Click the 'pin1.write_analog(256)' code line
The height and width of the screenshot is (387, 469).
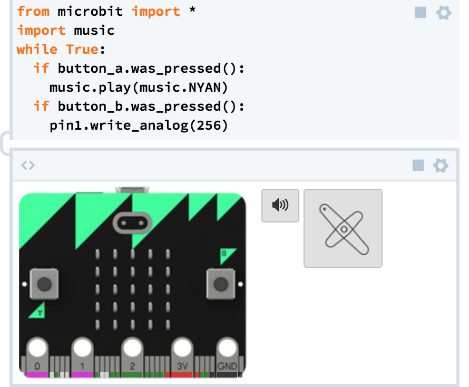[139, 125]
